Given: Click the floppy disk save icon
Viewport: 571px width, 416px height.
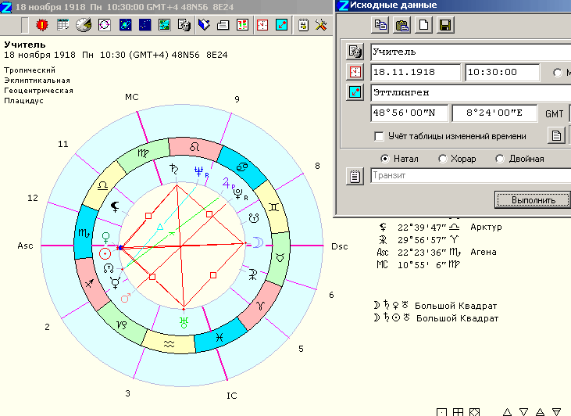Looking at the screenshot, I should pos(445,25).
